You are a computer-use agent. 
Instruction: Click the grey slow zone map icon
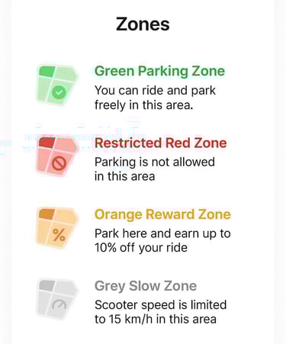click(57, 299)
